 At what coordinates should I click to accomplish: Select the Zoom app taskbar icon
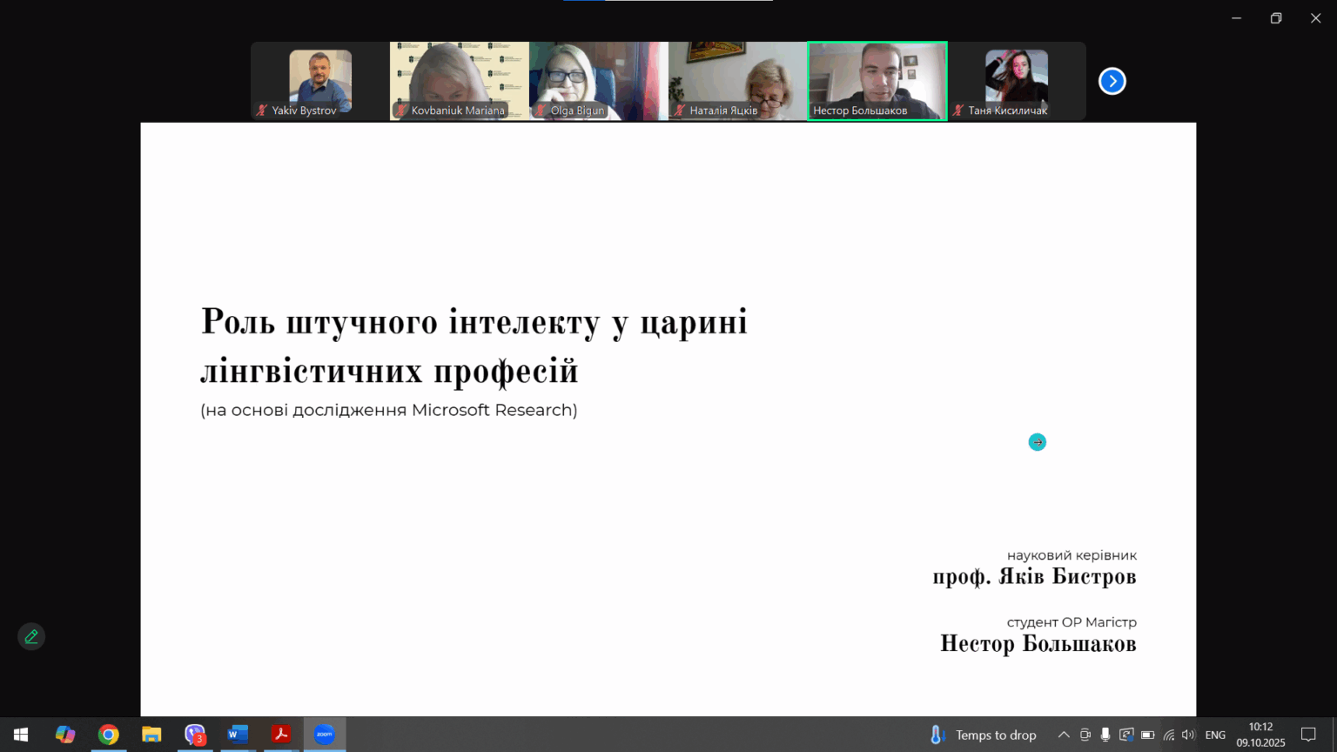pos(324,735)
